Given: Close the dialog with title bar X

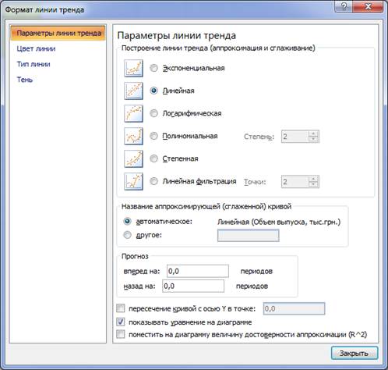Looking at the screenshot, I should point(369,6).
